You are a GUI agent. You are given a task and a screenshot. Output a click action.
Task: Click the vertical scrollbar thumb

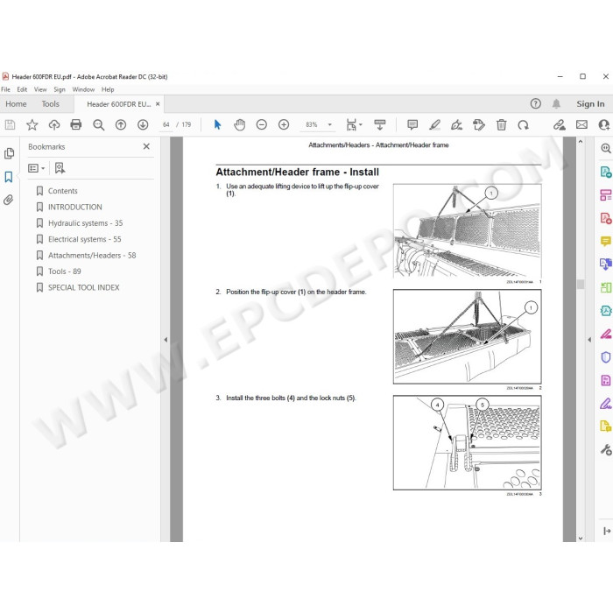(581, 285)
